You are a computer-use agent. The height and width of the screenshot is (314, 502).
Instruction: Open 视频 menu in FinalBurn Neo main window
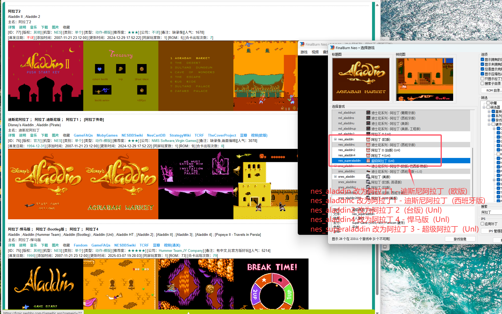tap(315, 52)
